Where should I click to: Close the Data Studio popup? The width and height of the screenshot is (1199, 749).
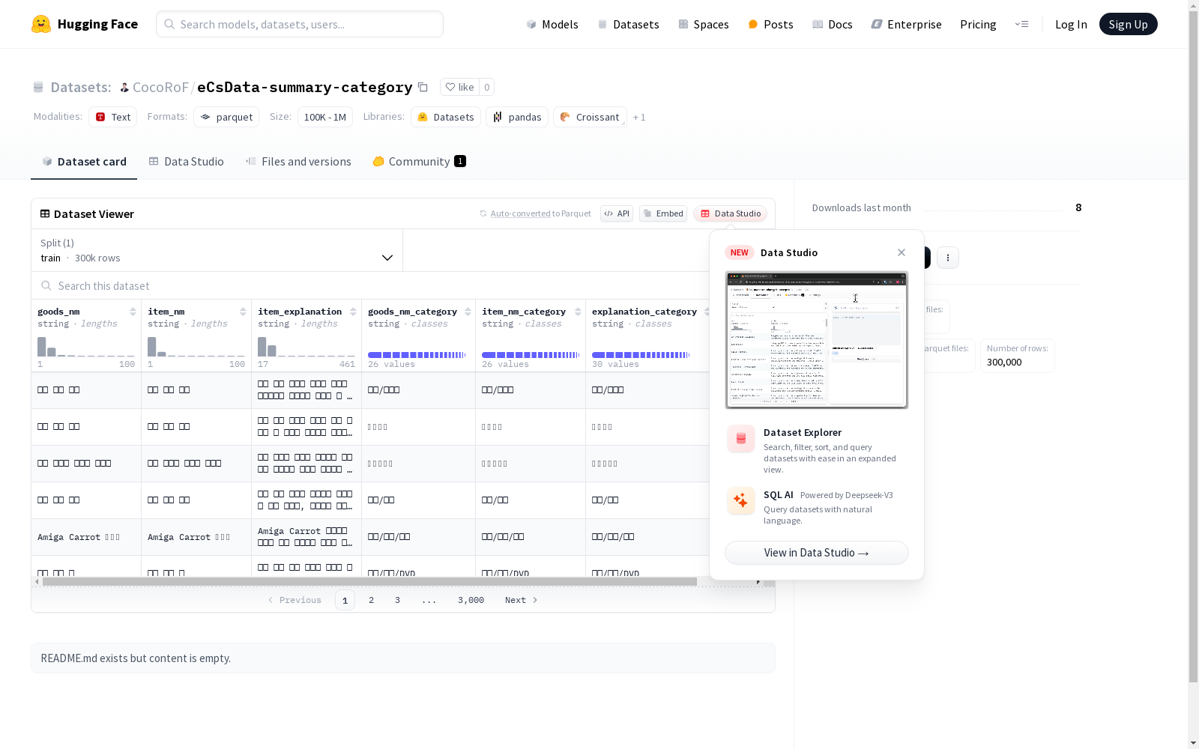901,252
